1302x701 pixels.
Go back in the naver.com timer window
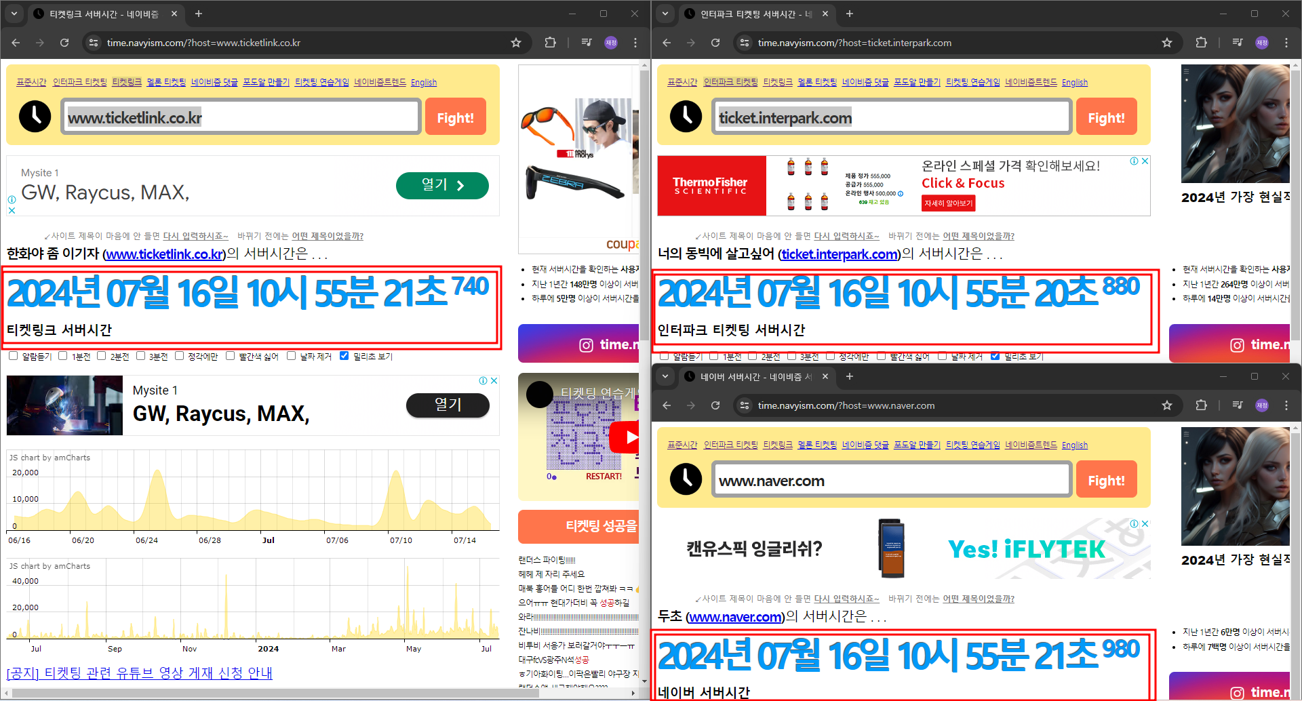667,405
